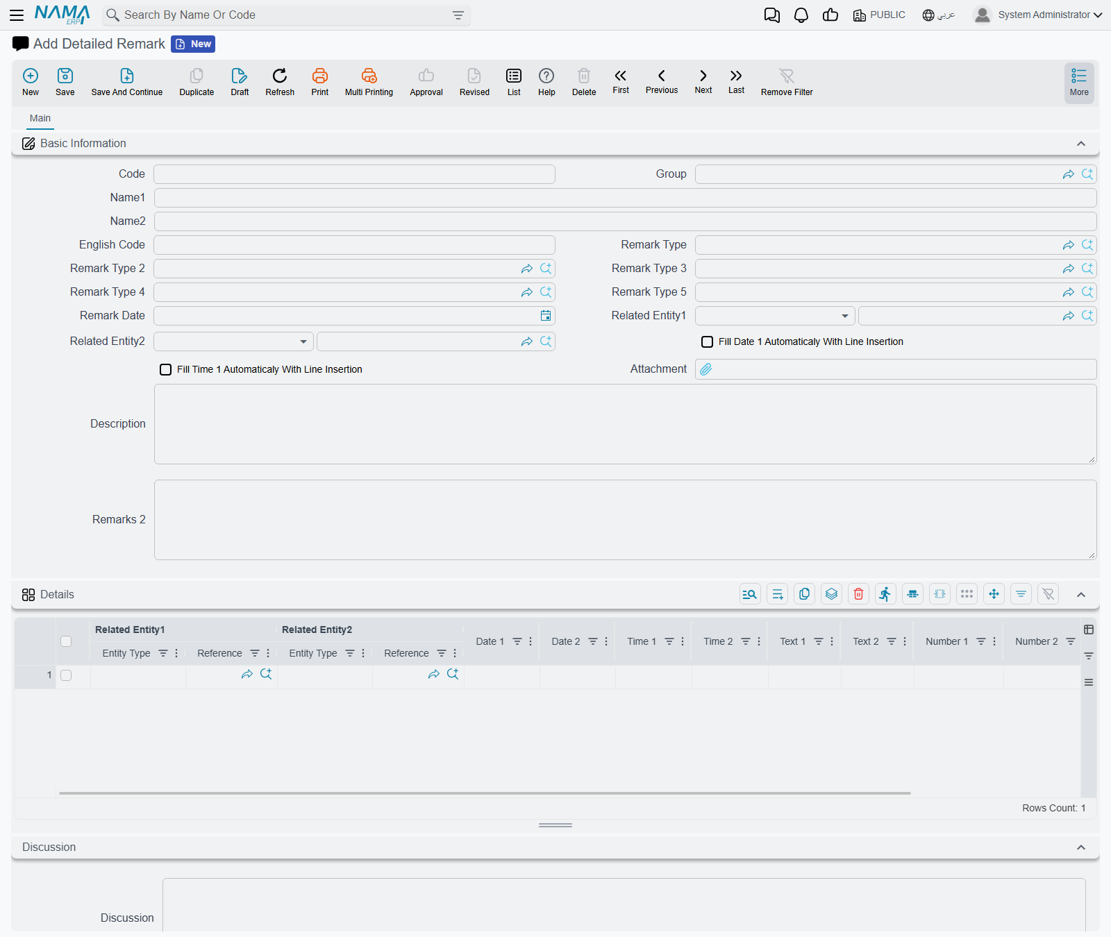This screenshot has height=937, width=1111.
Task: Click the English Code input field
Action: point(354,245)
